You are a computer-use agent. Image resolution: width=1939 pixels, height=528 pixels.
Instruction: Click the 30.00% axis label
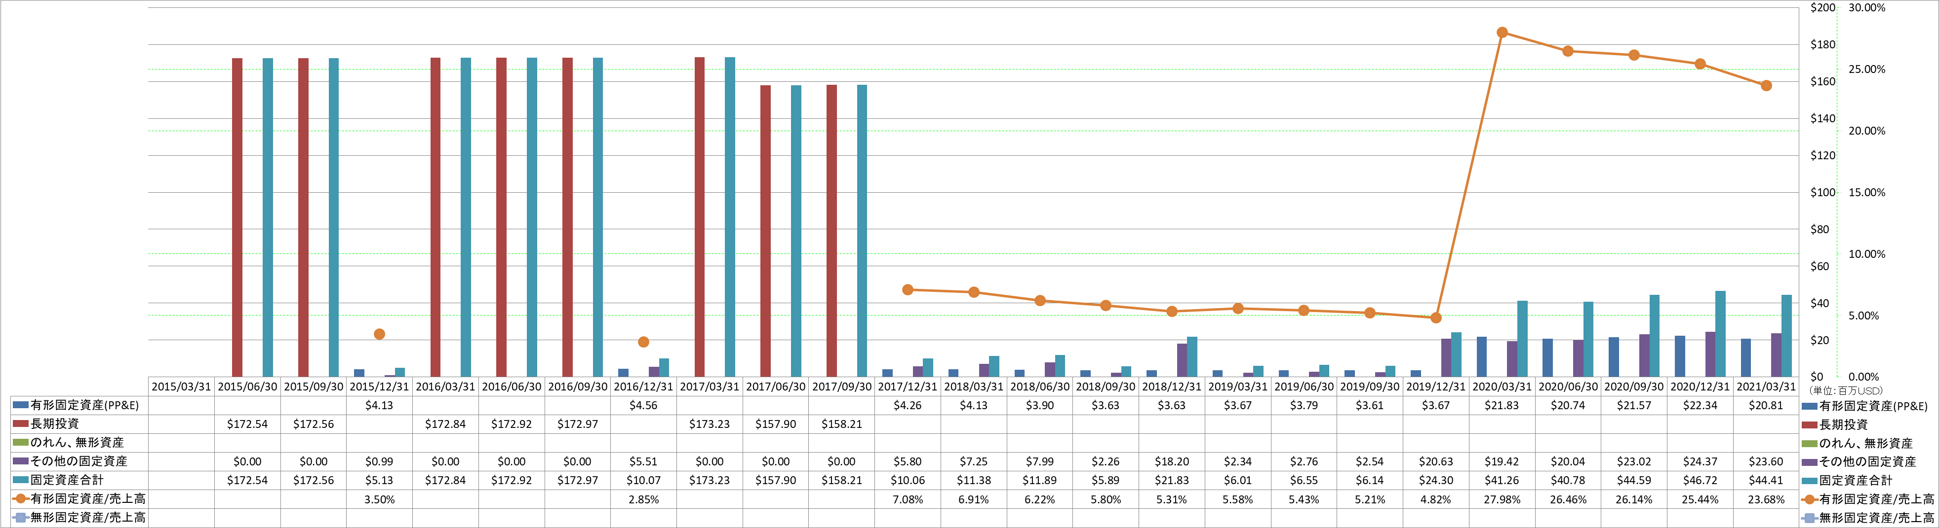[x=1867, y=7]
